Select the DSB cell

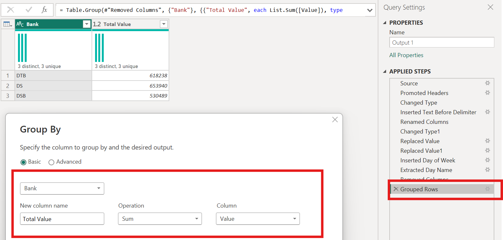[x=53, y=96]
